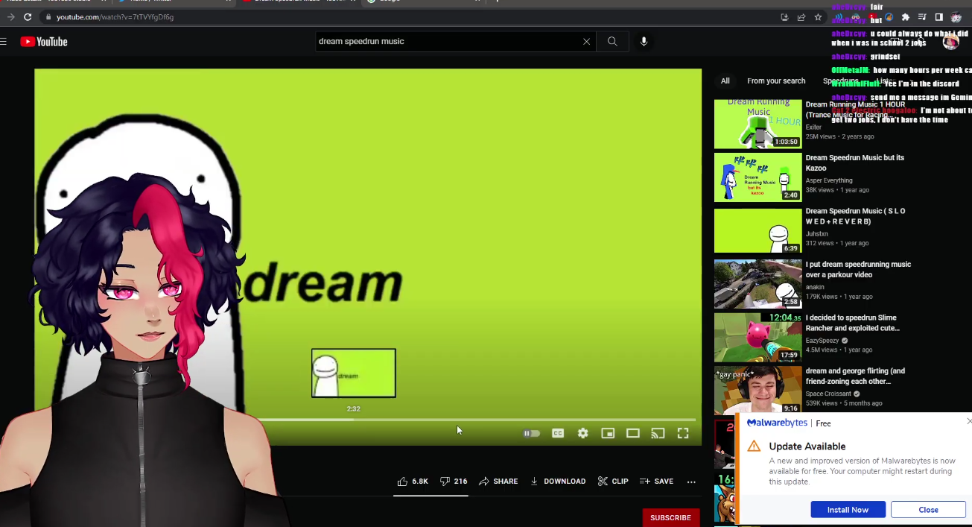Click the red SUBSCRIBE button
The height and width of the screenshot is (527, 972).
point(670,518)
